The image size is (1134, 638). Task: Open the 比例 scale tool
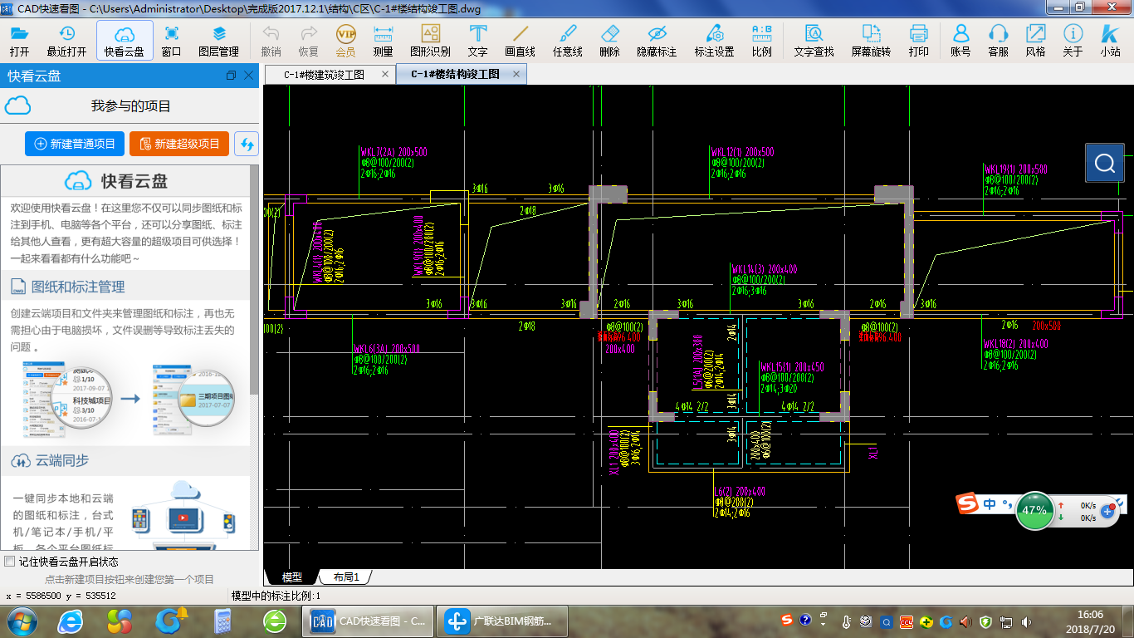[x=762, y=41]
